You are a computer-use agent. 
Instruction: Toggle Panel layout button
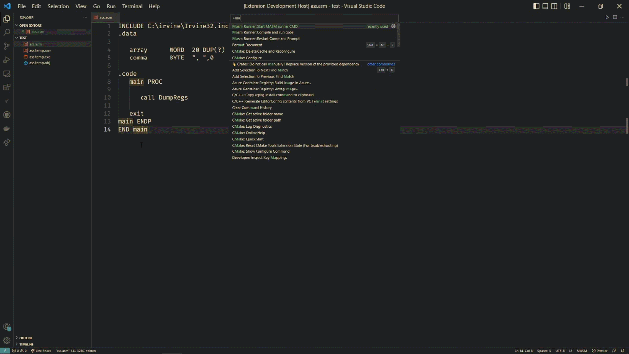click(545, 6)
